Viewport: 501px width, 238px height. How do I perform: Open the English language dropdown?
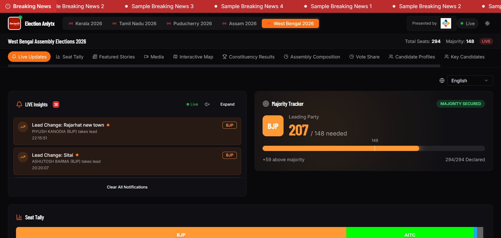point(470,80)
